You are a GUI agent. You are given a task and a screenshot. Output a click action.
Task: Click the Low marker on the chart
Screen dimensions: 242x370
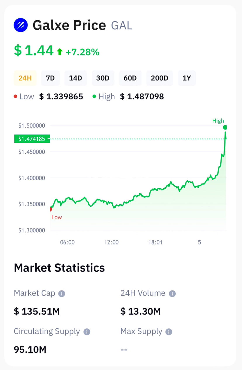click(x=51, y=209)
